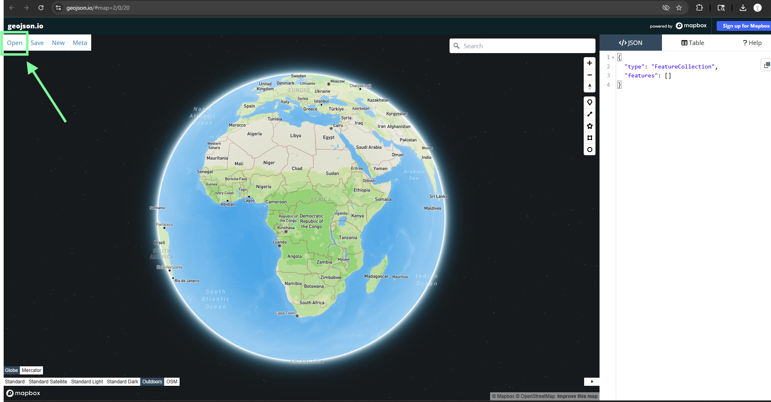Screen dimensions: 771x402
Task: Select the draw polygon tool
Action: click(589, 126)
